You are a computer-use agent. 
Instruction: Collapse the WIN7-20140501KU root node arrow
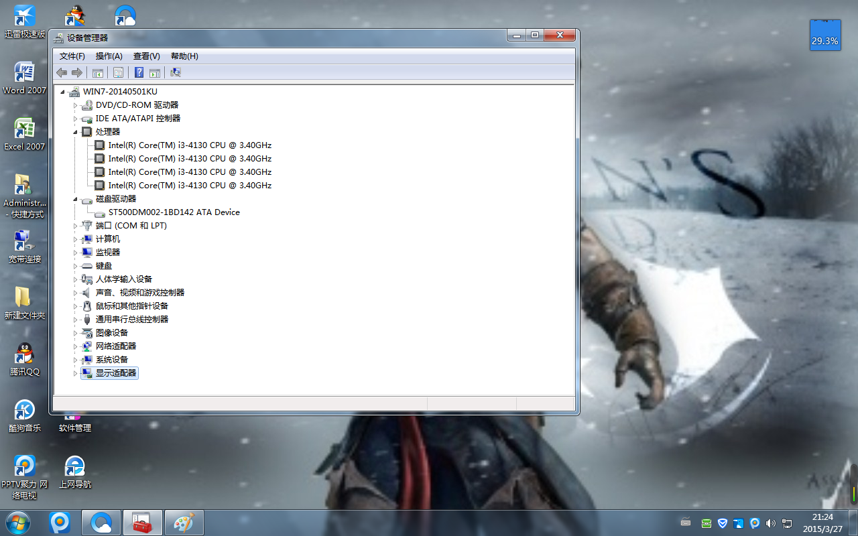click(x=63, y=92)
